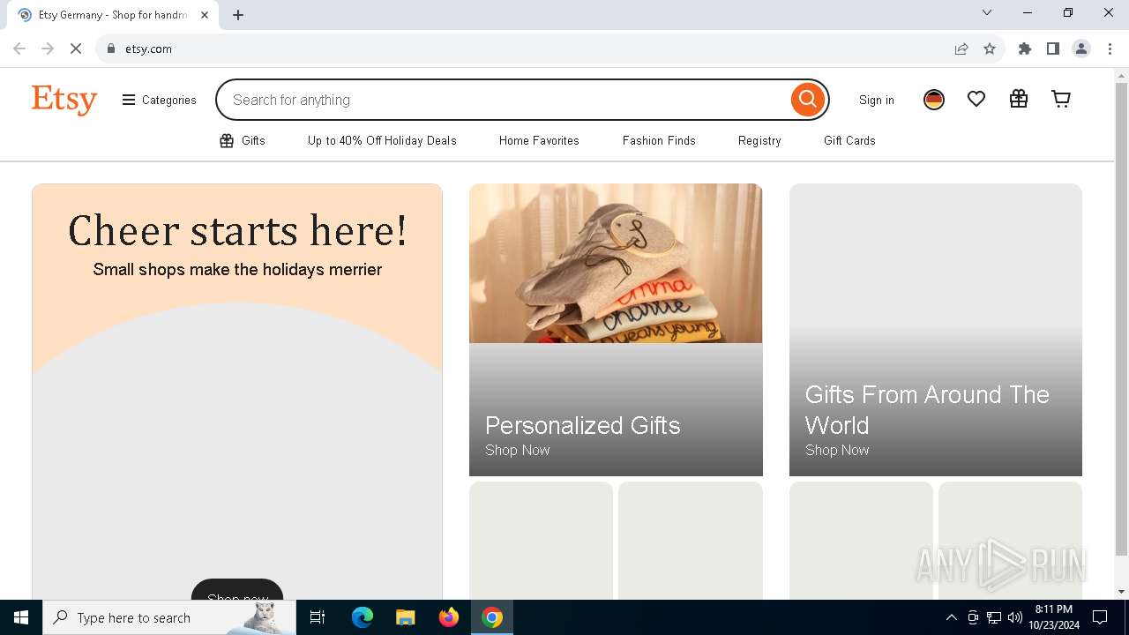Image resolution: width=1129 pixels, height=635 pixels.
Task: Open Fashion Finds link
Action: tap(659, 140)
